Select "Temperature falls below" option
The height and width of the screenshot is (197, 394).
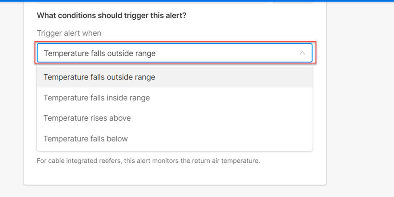[86, 139]
